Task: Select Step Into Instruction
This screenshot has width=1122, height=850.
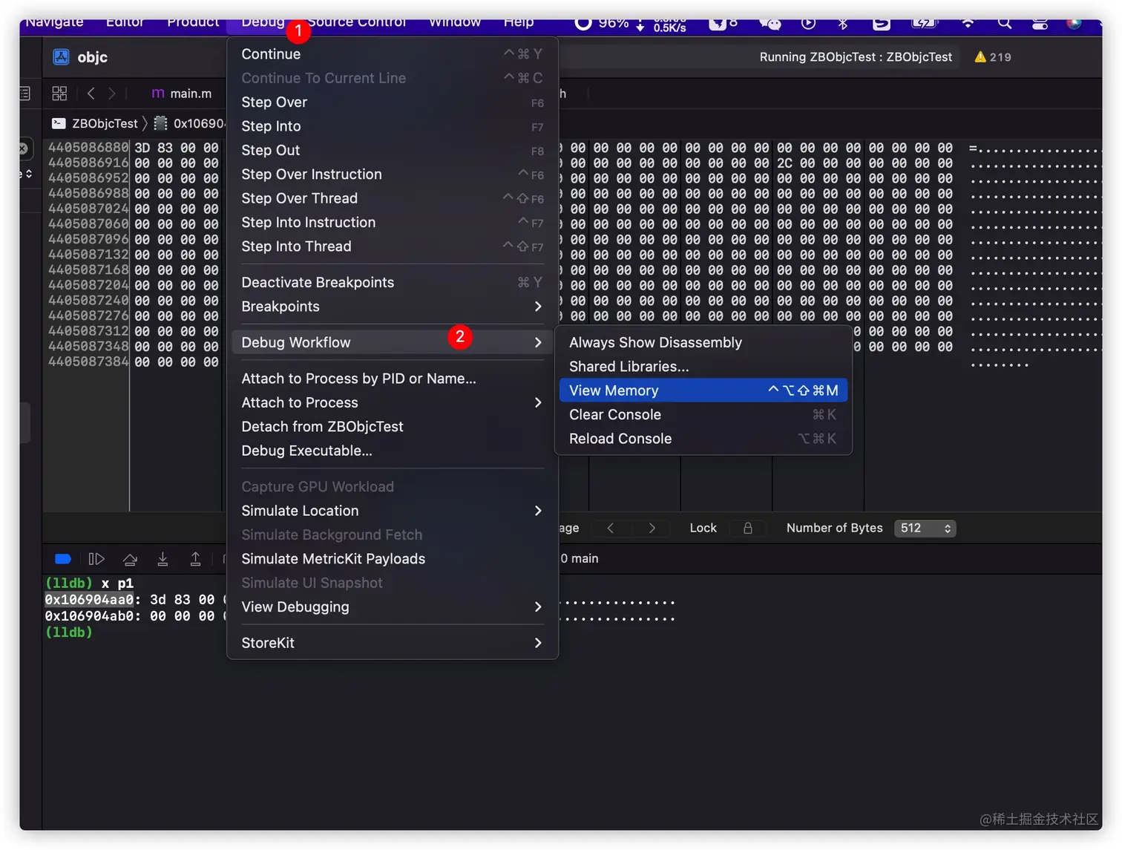Action: click(393, 222)
